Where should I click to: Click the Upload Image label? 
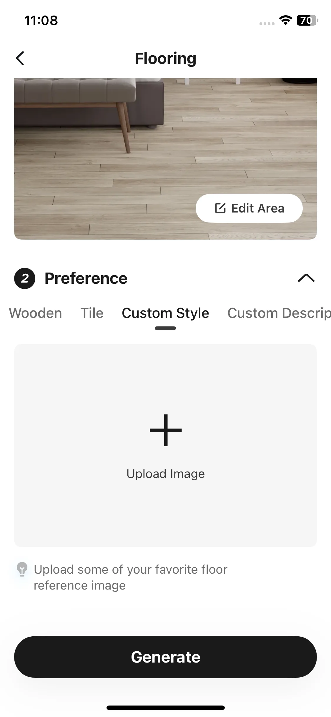pyautogui.click(x=166, y=474)
